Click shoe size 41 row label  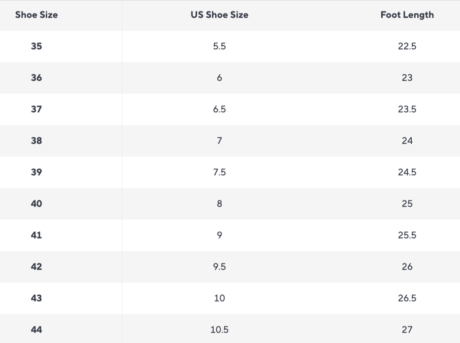(x=36, y=235)
